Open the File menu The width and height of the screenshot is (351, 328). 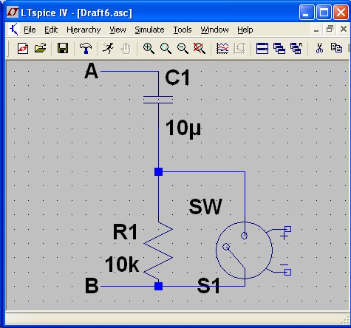pyautogui.click(x=30, y=30)
